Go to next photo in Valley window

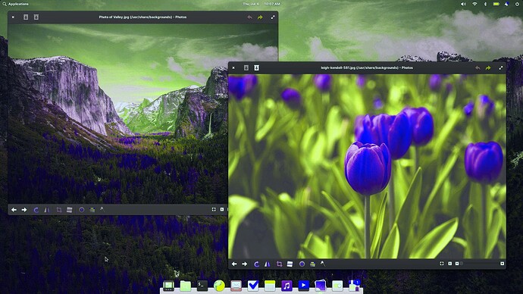[24, 210]
